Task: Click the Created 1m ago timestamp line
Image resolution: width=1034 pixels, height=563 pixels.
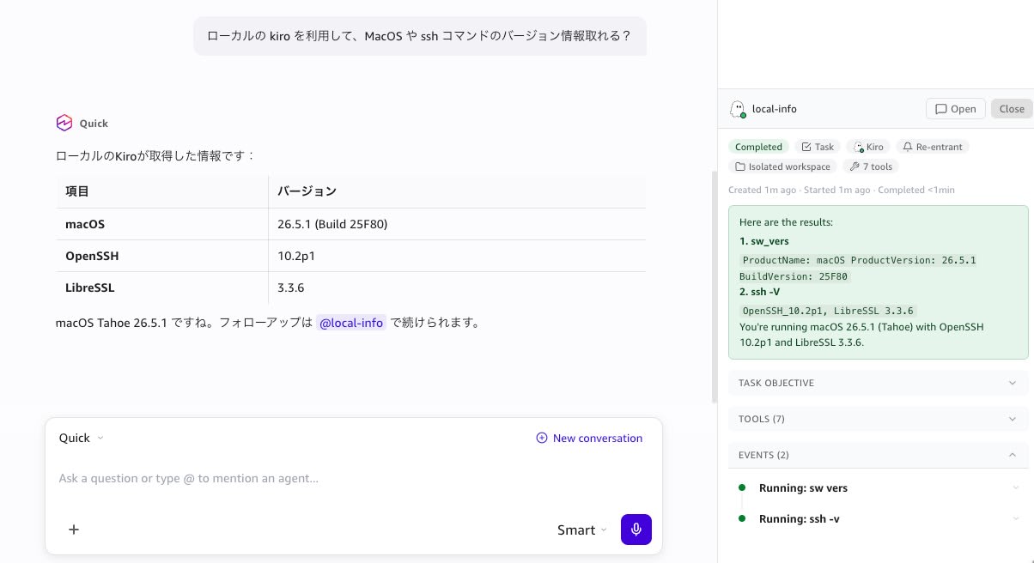Action: click(842, 190)
